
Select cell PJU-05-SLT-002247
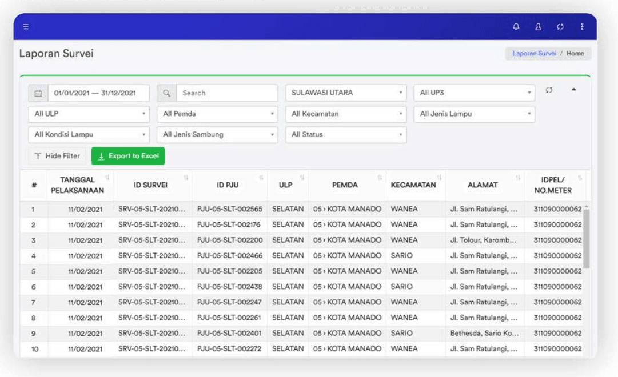pos(229,302)
